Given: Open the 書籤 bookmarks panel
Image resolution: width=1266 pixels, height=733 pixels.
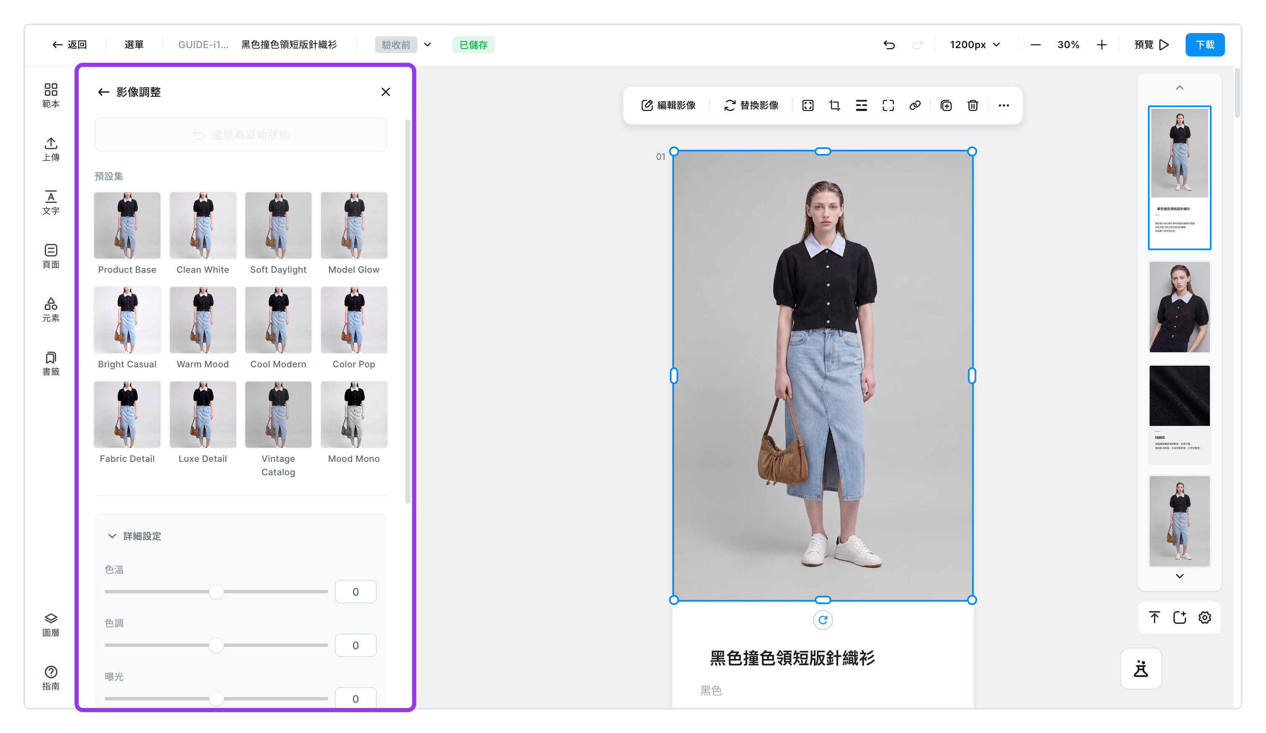Looking at the screenshot, I should [51, 364].
